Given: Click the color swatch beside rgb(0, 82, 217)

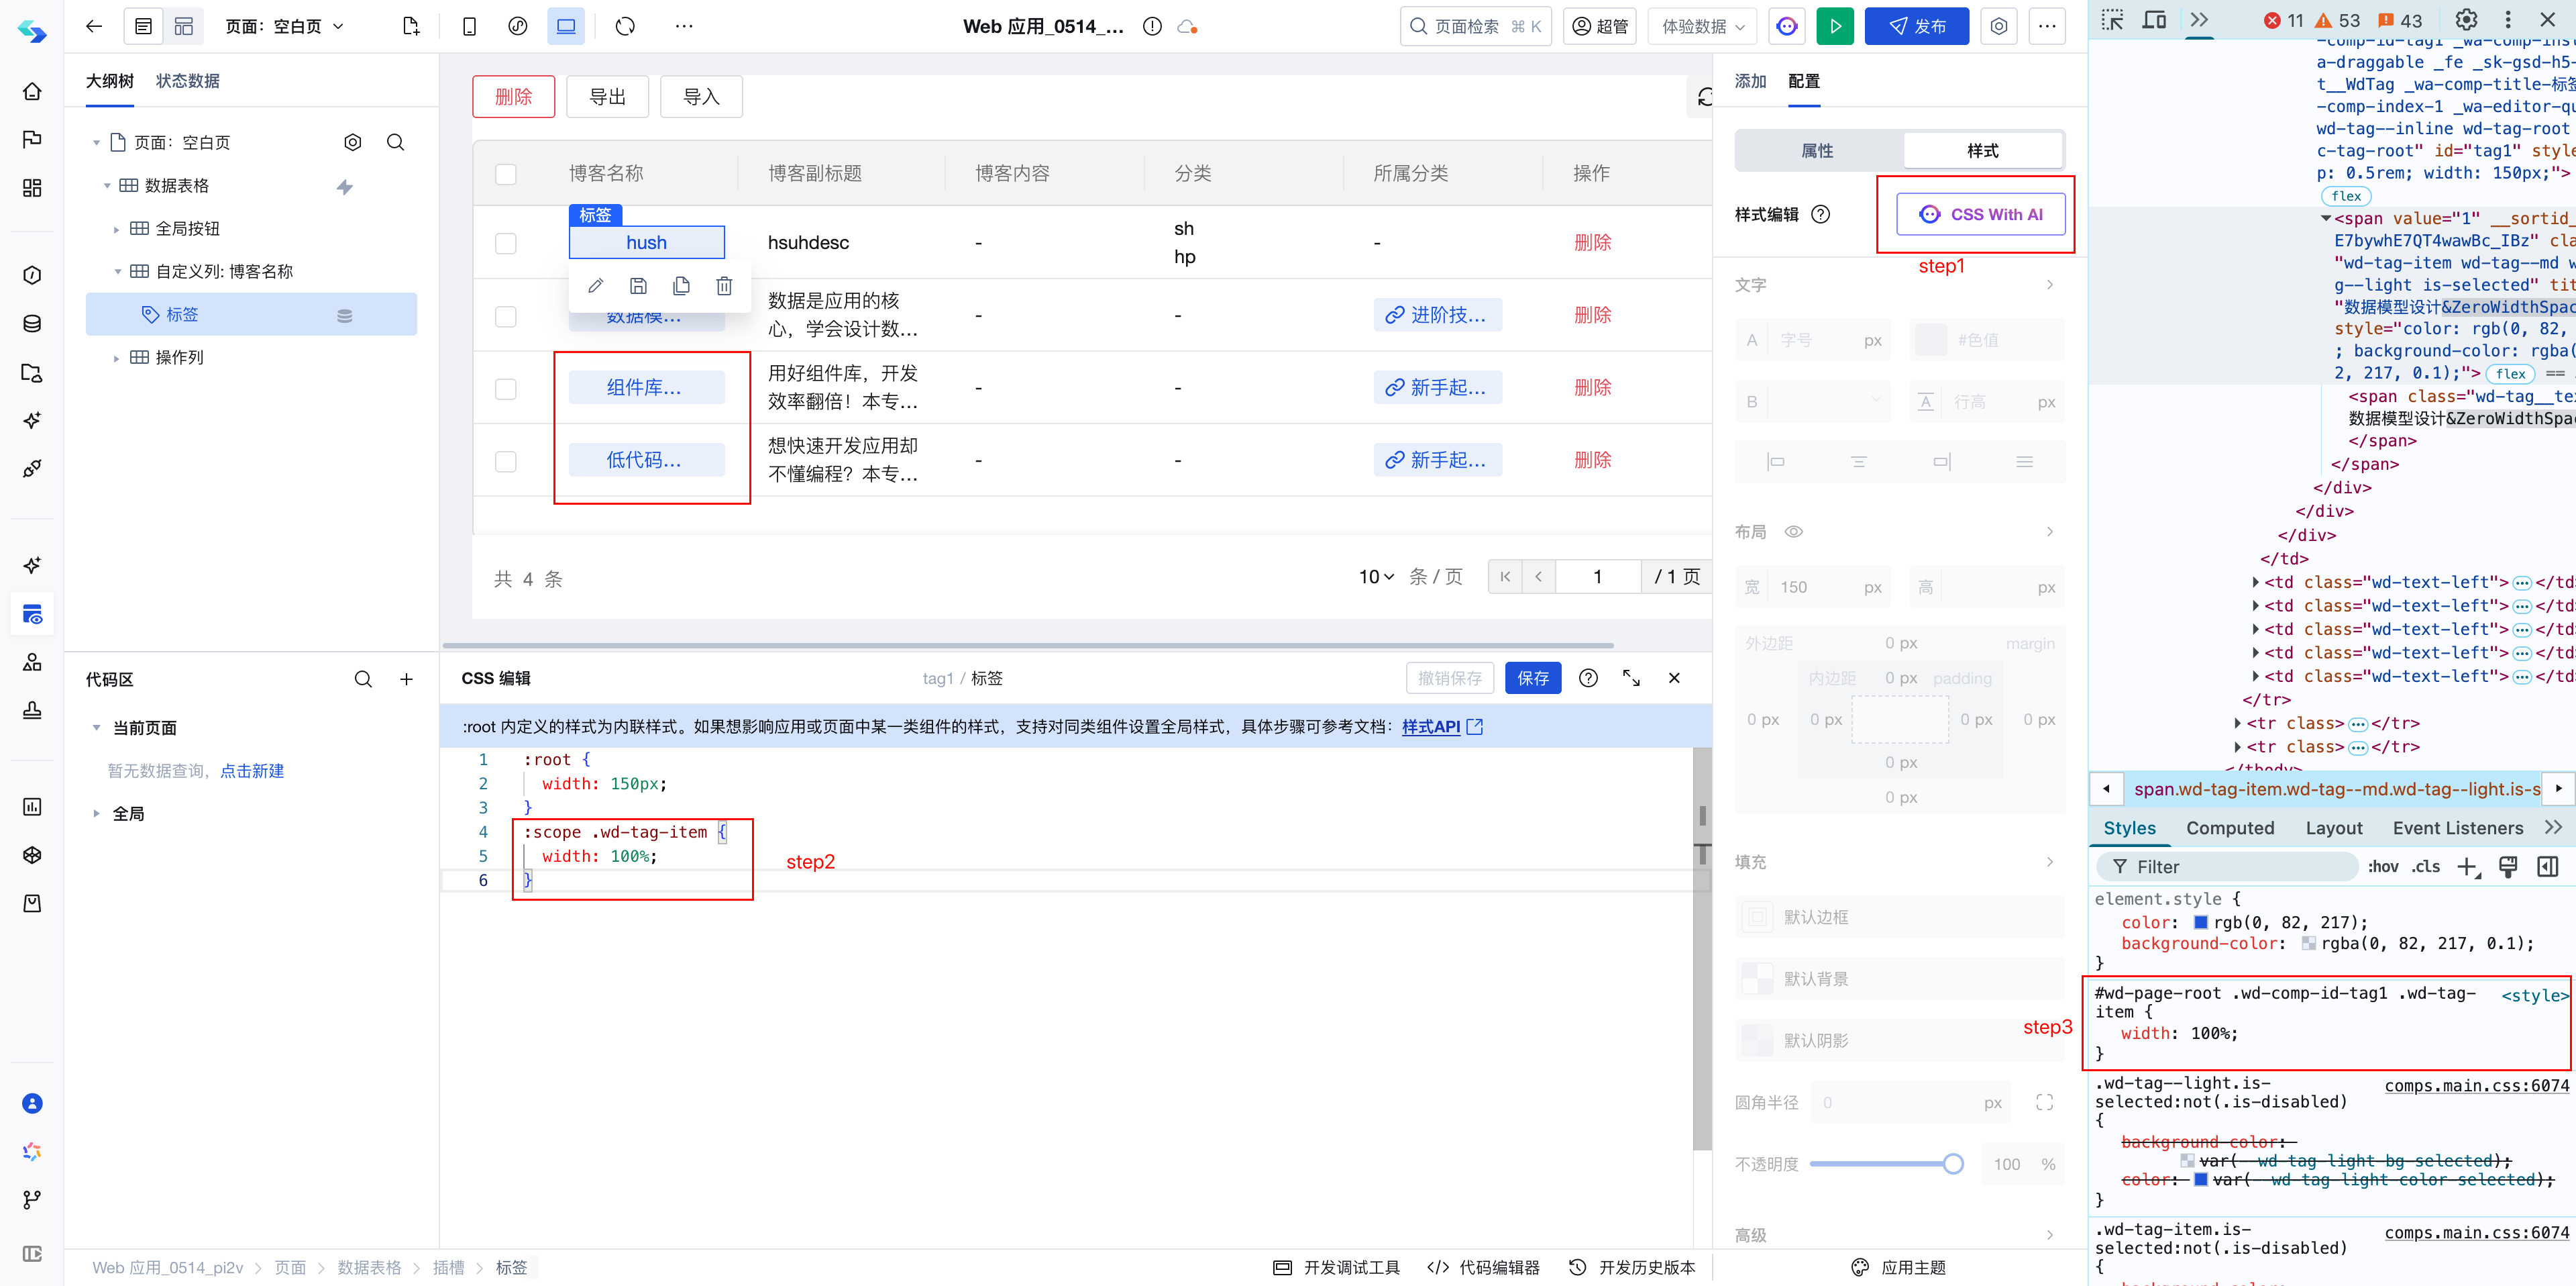Looking at the screenshot, I should click(x=2200, y=923).
